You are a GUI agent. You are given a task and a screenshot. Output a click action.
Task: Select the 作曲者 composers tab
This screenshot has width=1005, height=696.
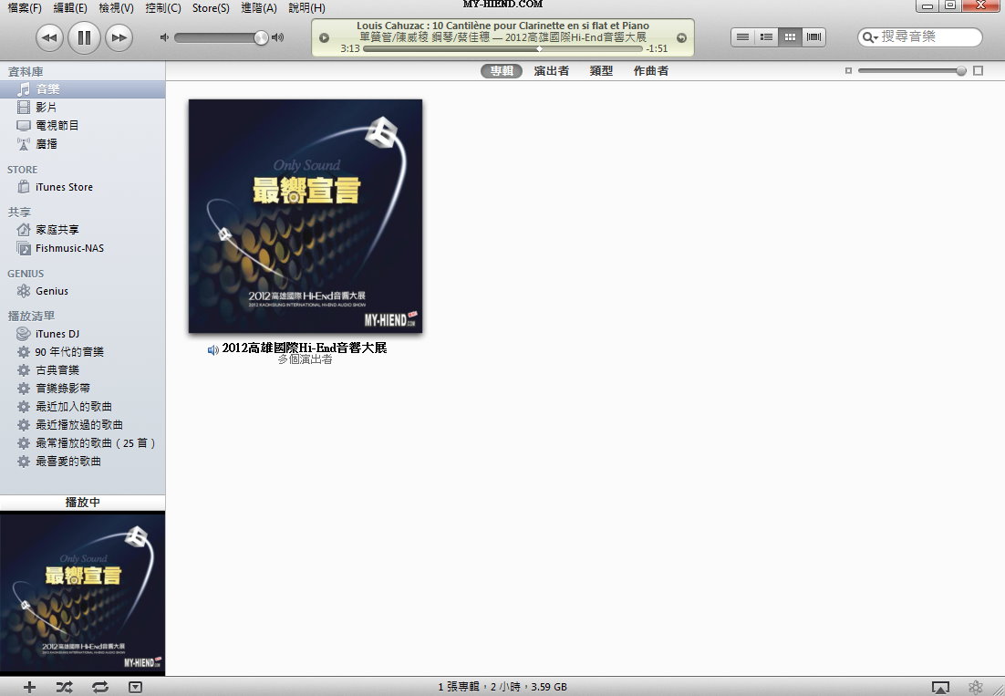pyautogui.click(x=650, y=71)
